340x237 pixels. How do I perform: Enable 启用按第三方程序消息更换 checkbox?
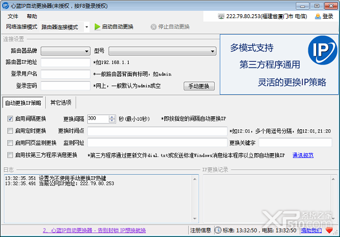point(10,155)
